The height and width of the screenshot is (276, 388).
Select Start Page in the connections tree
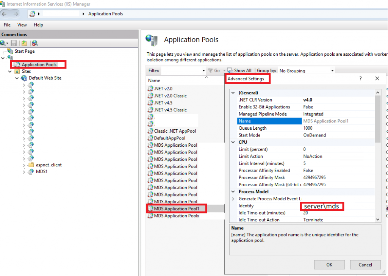pos(25,51)
